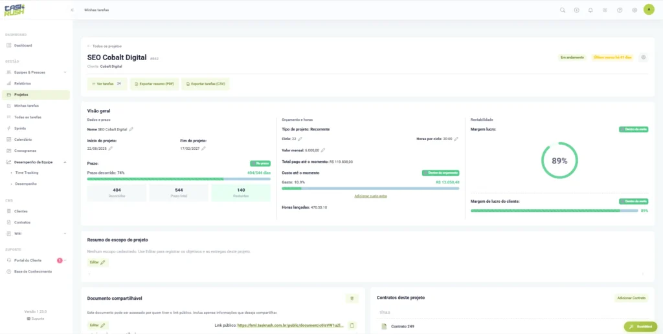The width and height of the screenshot is (663, 334).
Task: Delete shared document trash icon
Action: pos(352,298)
